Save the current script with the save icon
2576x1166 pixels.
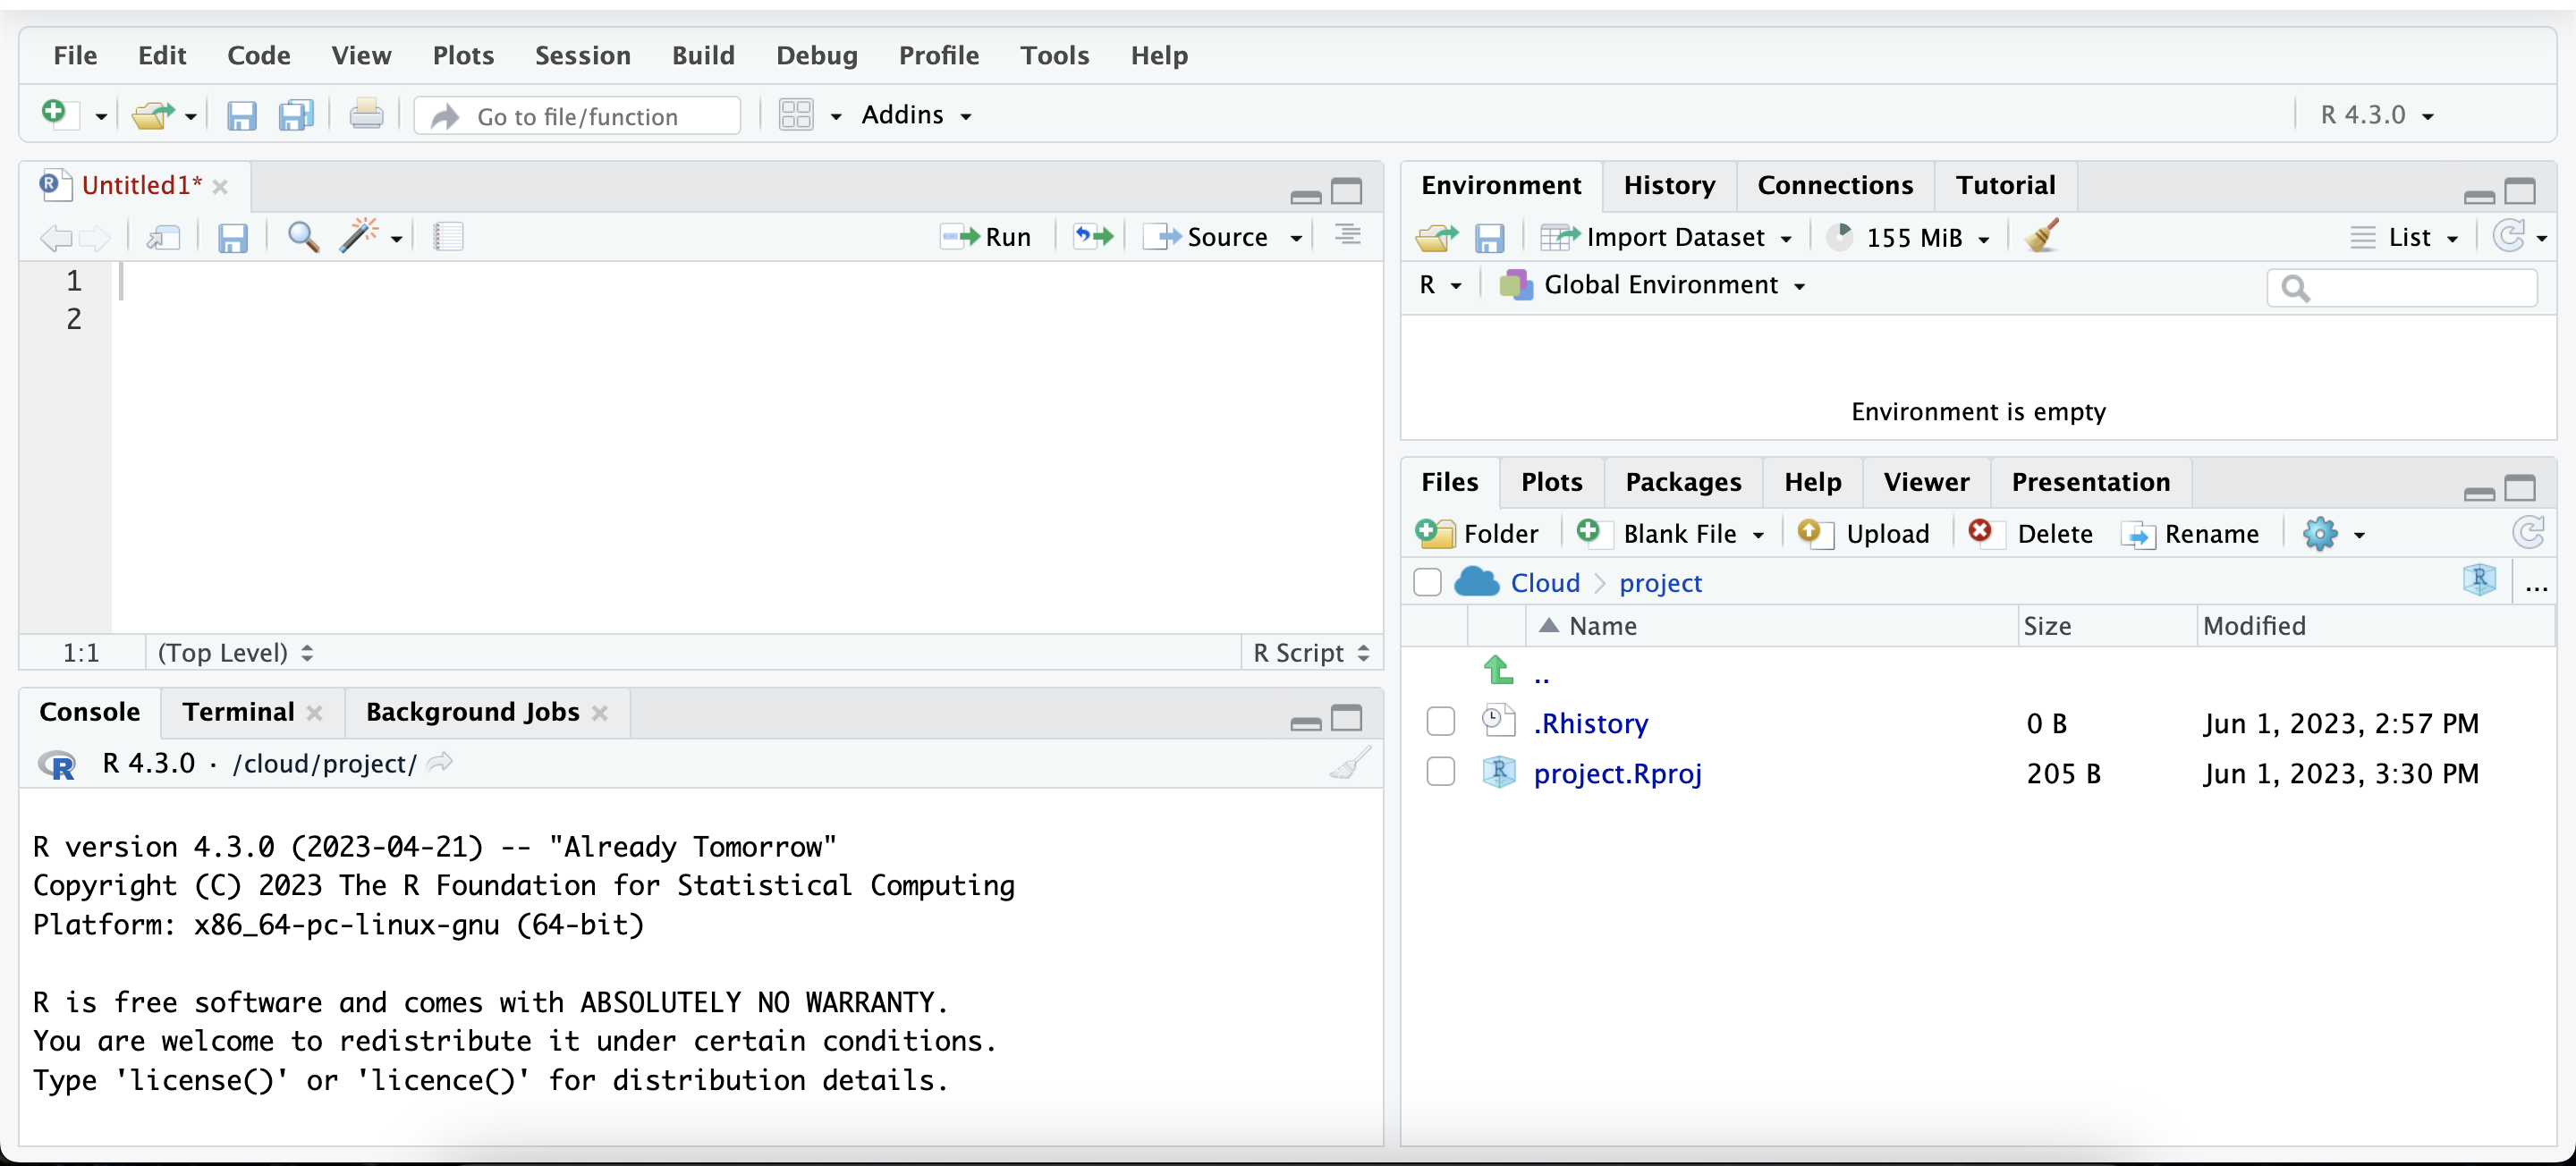pos(233,237)
